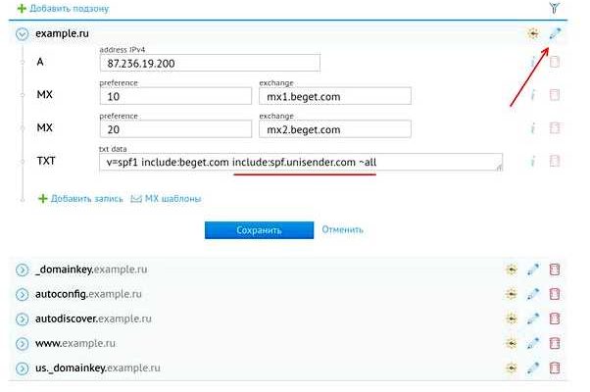
Task: Click the TXT record type label
Action: (x=46, y=161)
